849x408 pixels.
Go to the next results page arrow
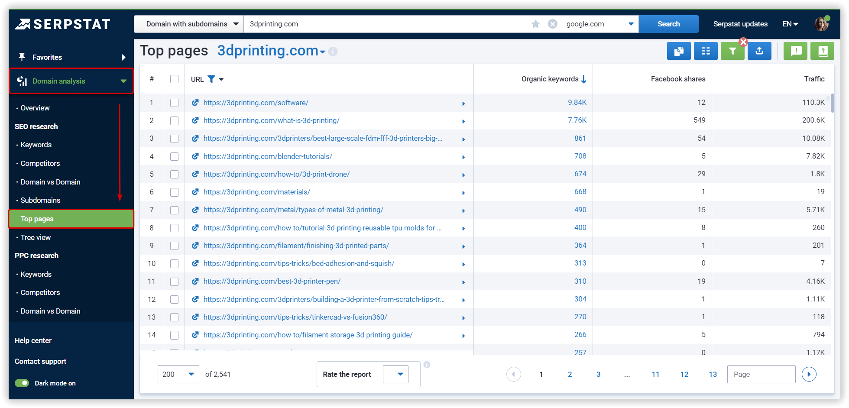pyautogui.click(x=809, y=374)
